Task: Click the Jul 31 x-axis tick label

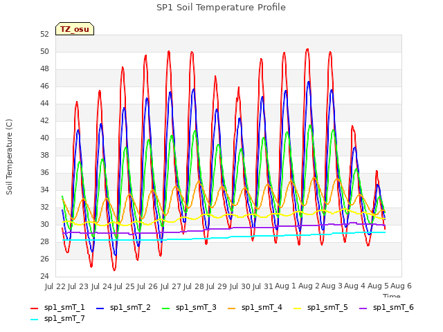Action: (x=263, y=286)
